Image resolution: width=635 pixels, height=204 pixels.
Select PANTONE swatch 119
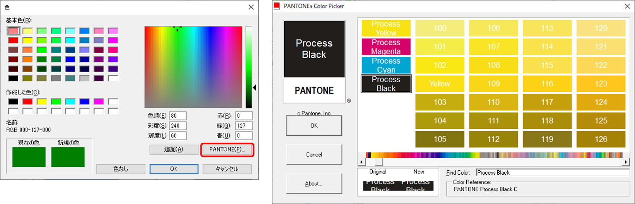pyautogui.click(x=547, y=139)
